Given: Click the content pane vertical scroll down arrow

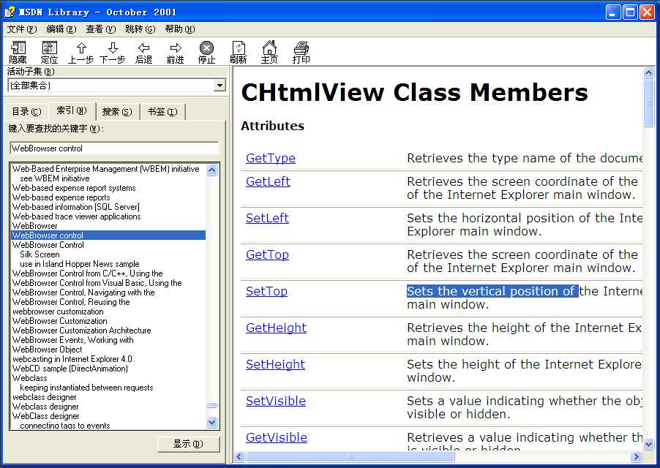Looking at the screenshot, I should coord(648,444).
